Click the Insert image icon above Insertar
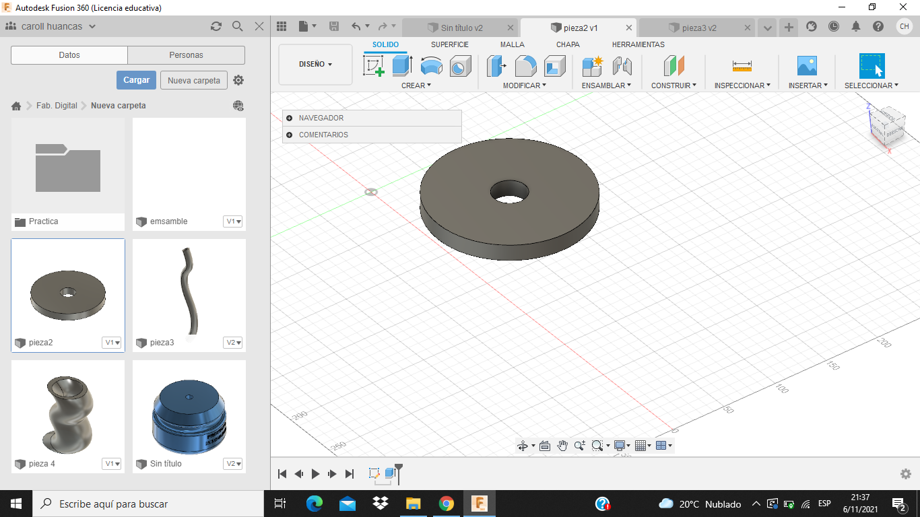This screenshot has height=517, width=920. point(806,66)
